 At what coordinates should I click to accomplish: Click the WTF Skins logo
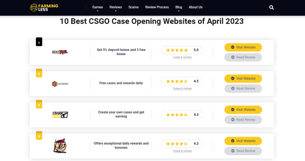coord(60,146)
